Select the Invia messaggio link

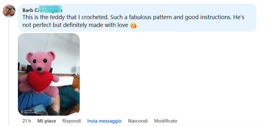[x=104, y=121]
